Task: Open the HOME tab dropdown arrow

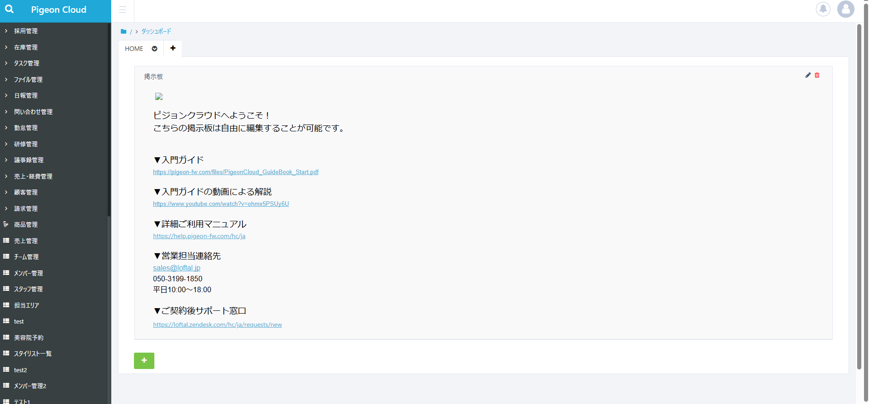Action: pyautogui.click(x=154, y=49)
